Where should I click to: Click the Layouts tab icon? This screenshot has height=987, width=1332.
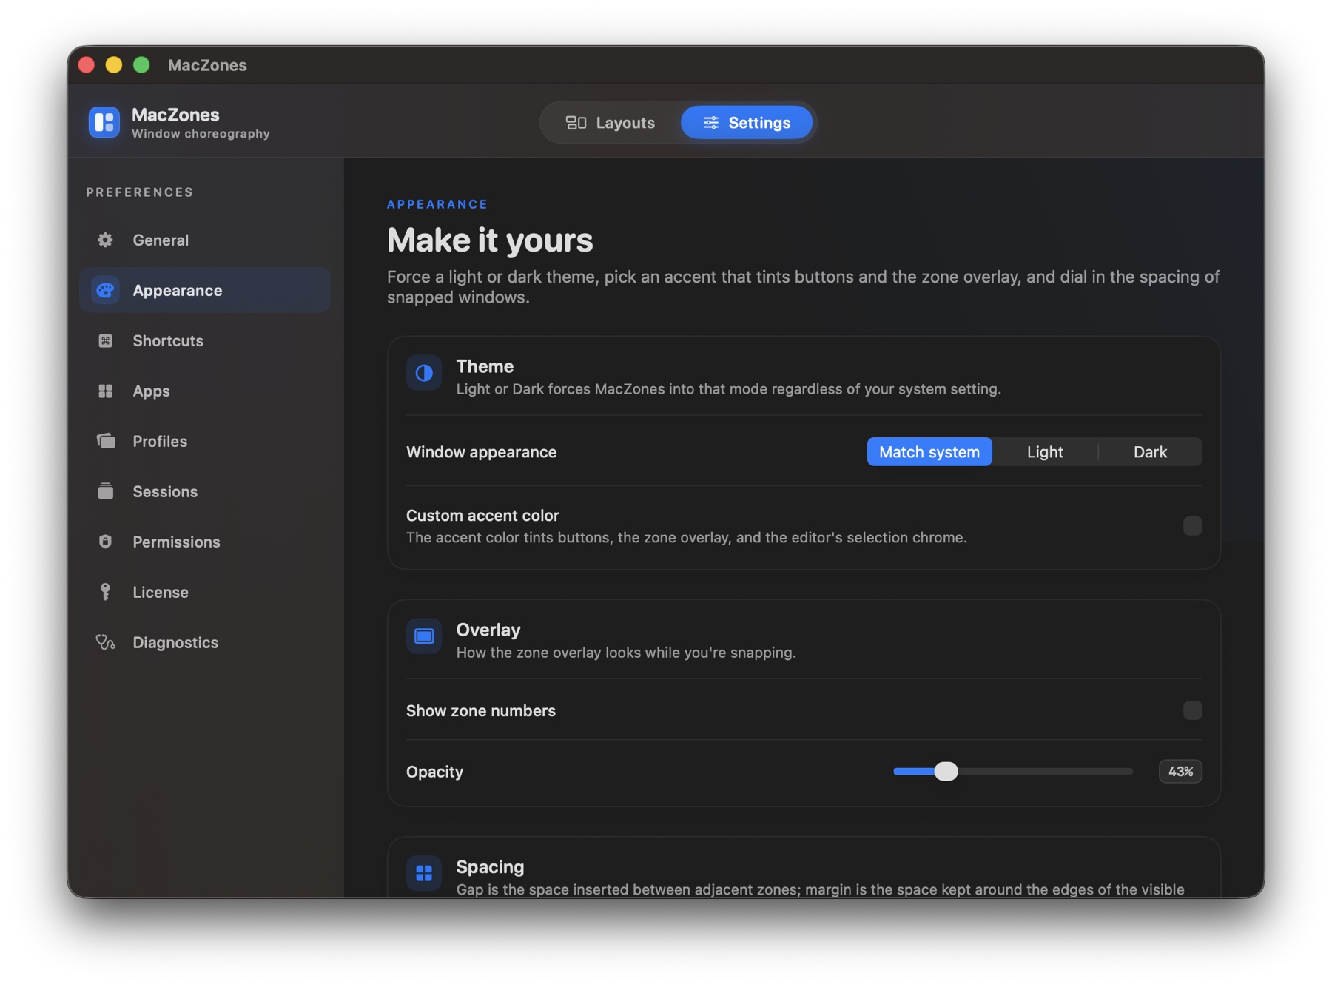(576, 123)
